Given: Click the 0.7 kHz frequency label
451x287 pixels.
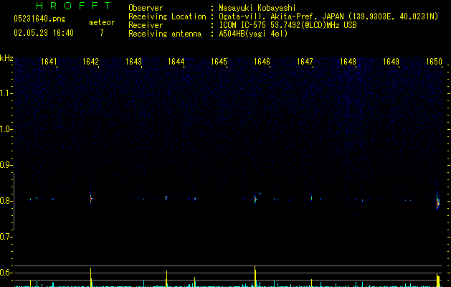Looking at the screenshot, I should click(x=6, y=237).
